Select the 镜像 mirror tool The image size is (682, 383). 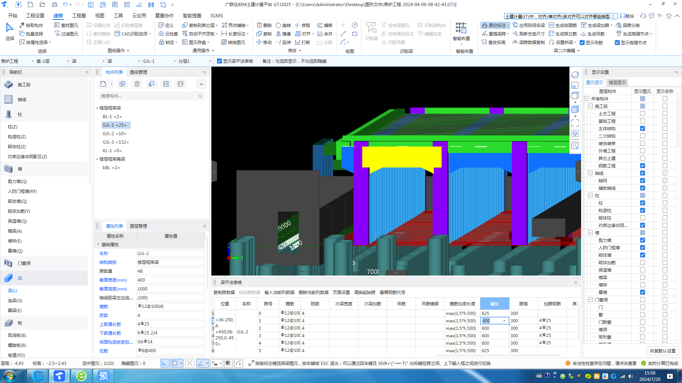pyautogui.click(x=283, y=34)
